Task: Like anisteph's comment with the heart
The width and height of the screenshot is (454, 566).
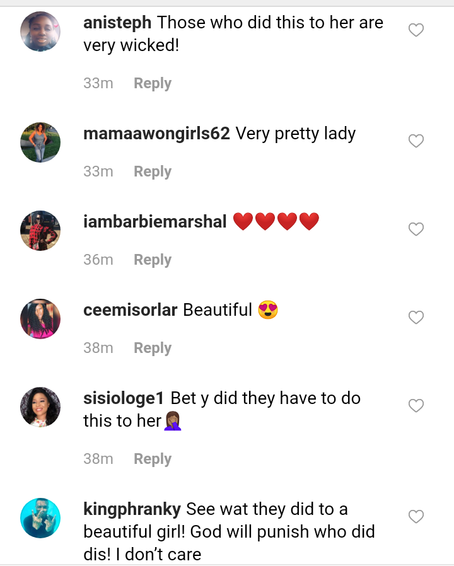Action: point(416,30)
